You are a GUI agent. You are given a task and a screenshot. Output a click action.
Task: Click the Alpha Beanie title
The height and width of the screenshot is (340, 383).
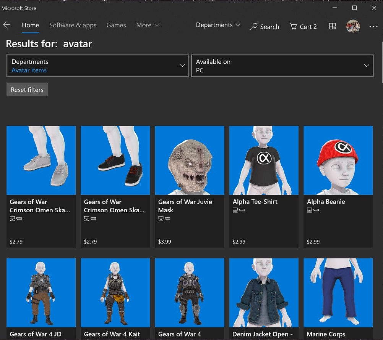click(326, 202)
